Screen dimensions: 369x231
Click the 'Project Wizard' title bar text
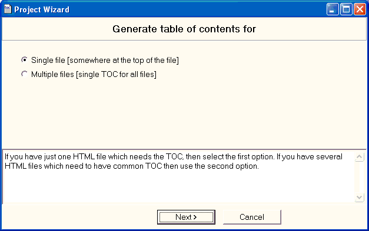[42, 9]
